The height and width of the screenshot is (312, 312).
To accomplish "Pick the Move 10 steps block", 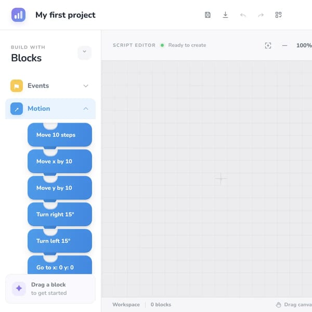I will tap(60, 135).
